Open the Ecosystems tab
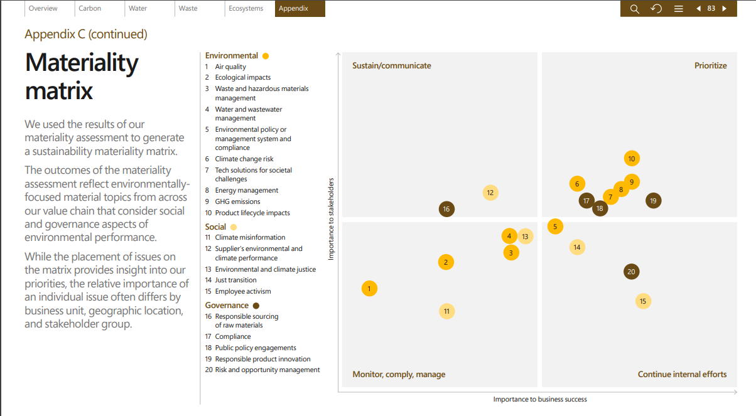 coord(246,9)
